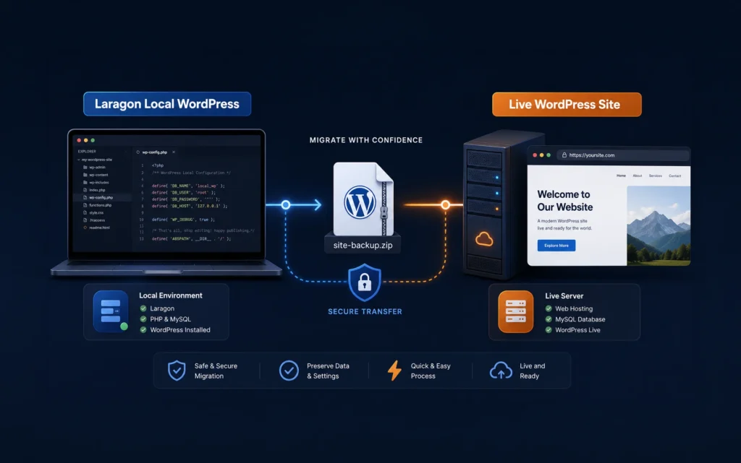The height and width of the screenshot is (463, 741).
Task: Click the wp-content folder in Explorer
Action: point(96,175)
